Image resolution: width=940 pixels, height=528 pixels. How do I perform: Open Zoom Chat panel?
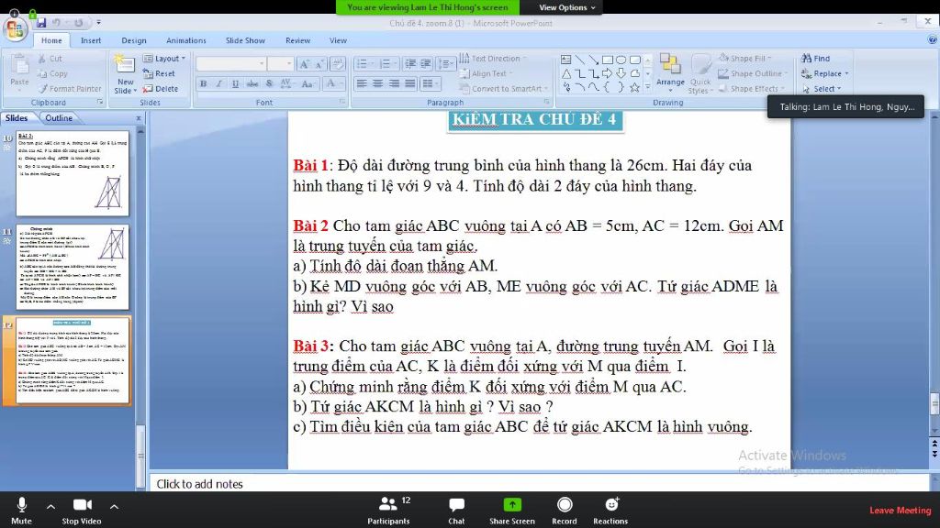coord(456,511)
